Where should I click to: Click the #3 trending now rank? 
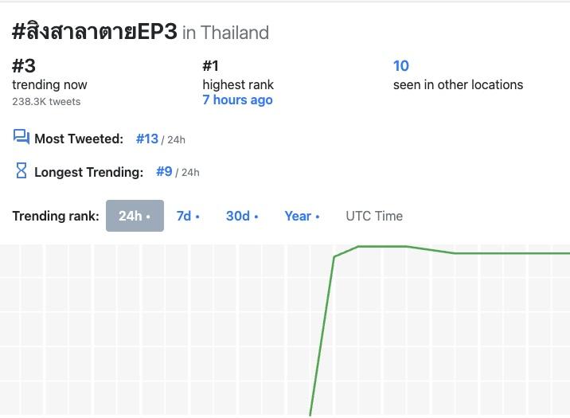pos(24,66)
